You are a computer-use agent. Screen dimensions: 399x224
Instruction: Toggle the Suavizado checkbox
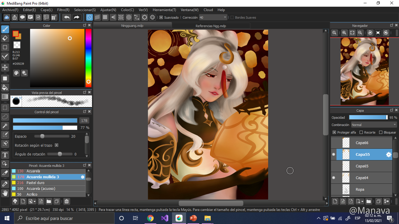tap(161, 17)
